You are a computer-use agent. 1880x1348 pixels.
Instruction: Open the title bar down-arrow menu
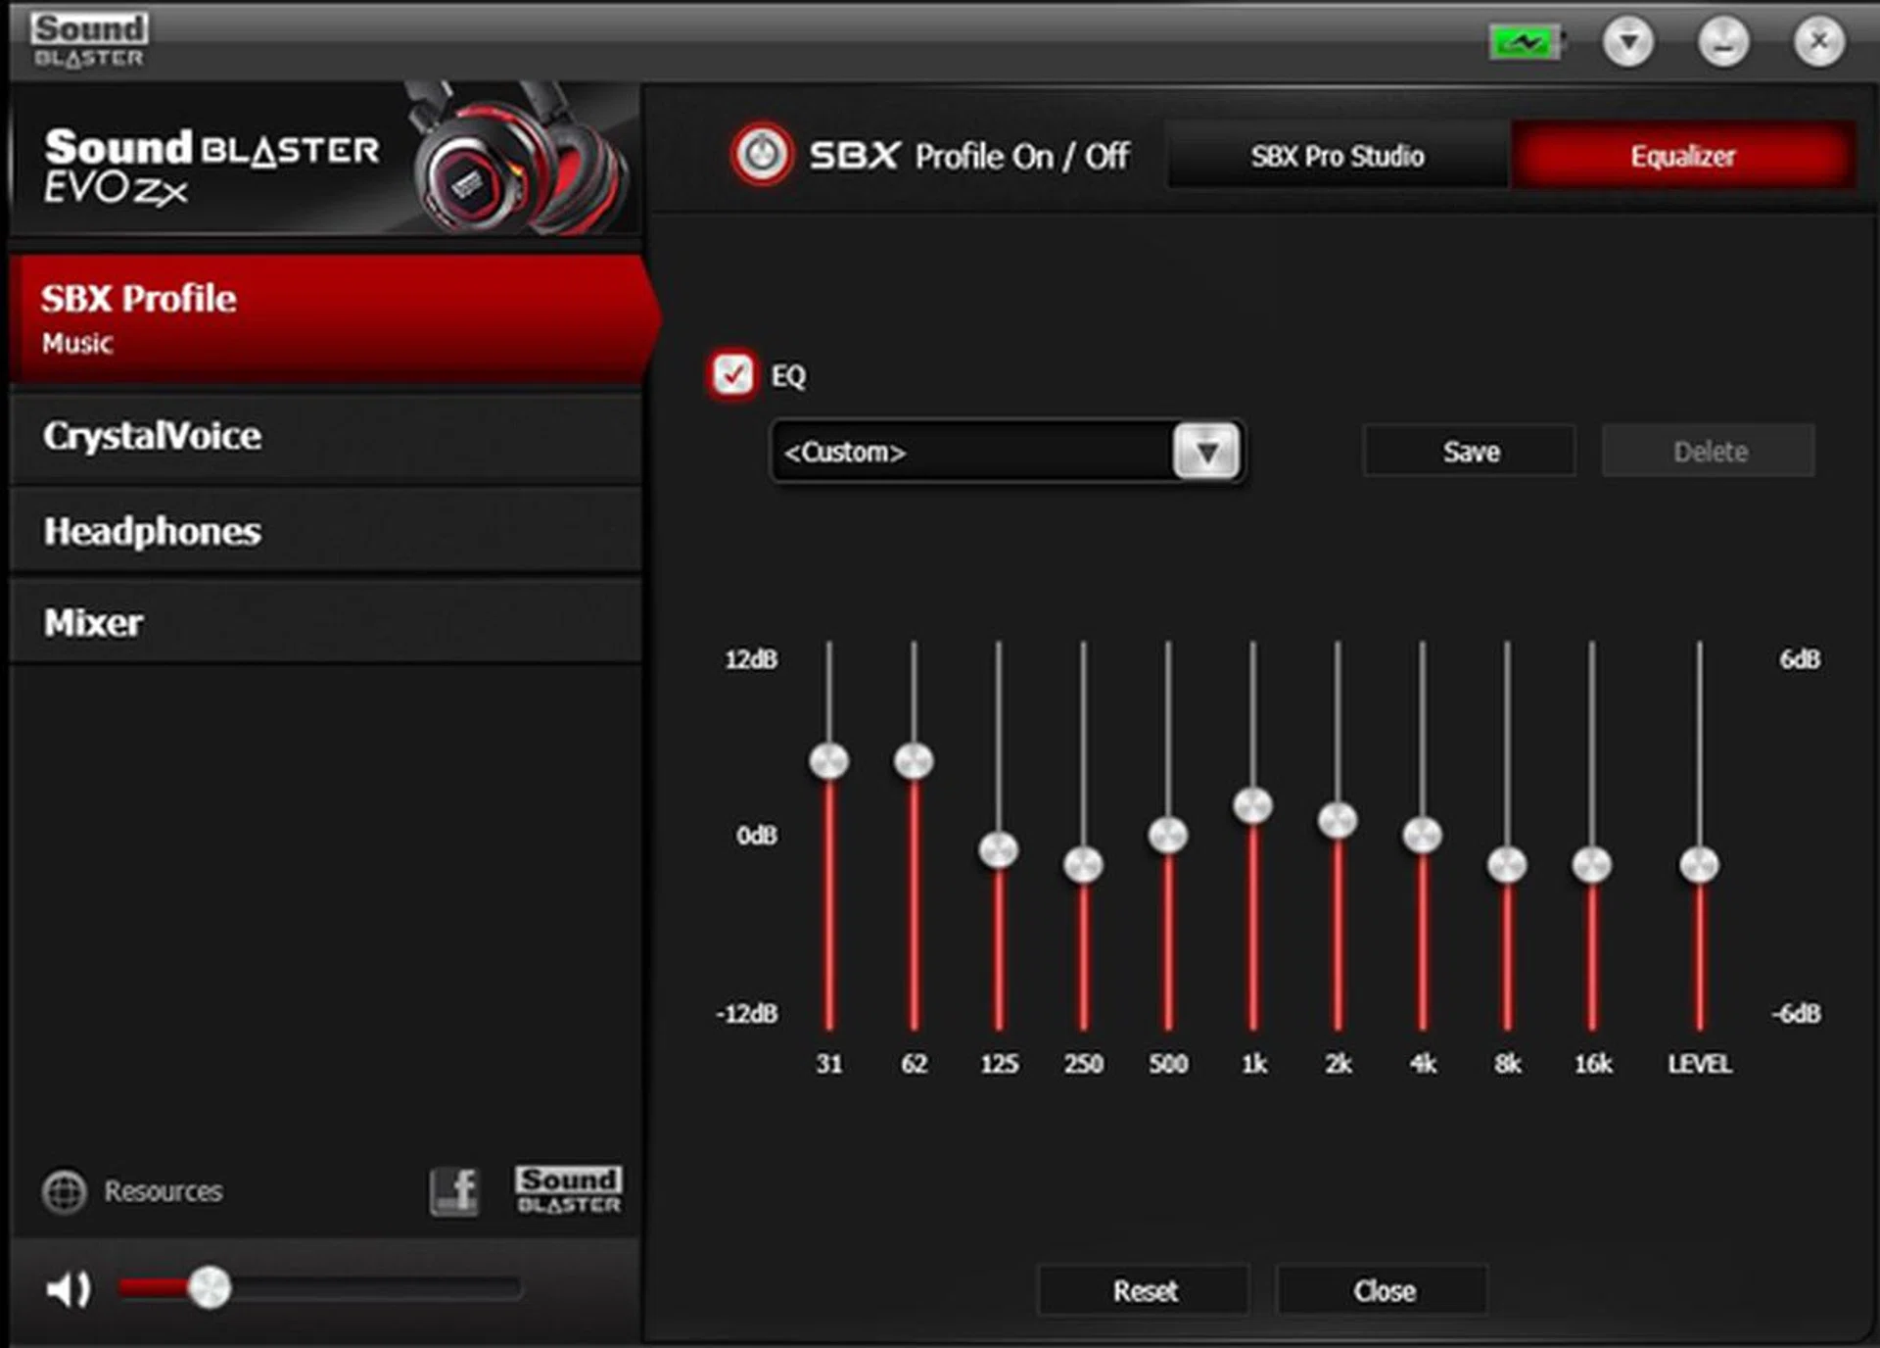1628,42
